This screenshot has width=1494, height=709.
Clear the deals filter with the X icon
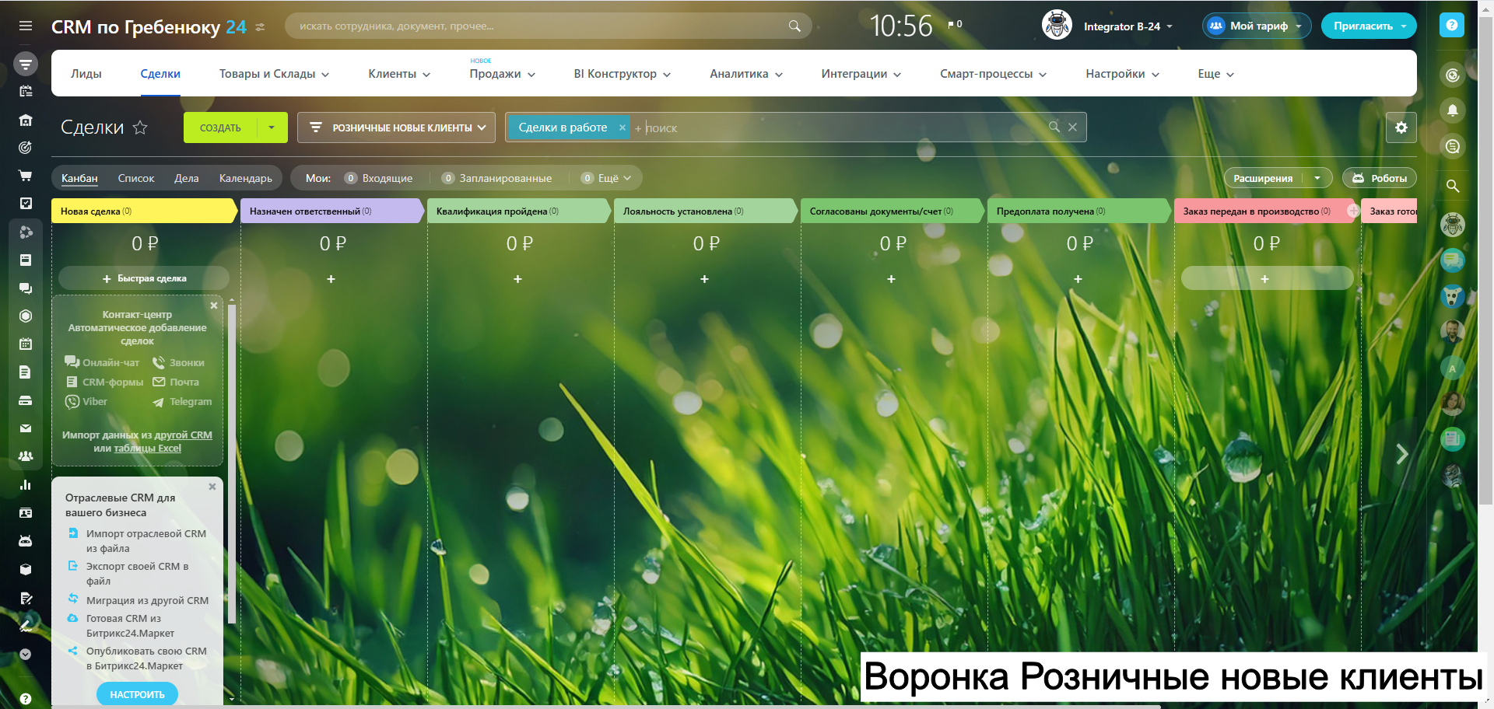click(x=1072, y=127)
